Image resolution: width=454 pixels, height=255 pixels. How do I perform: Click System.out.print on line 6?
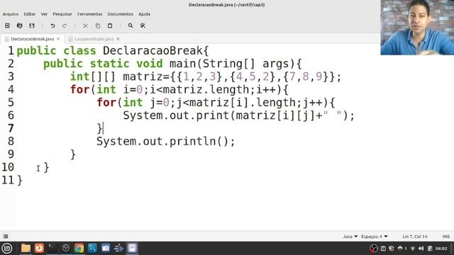[x=176, y=115]
